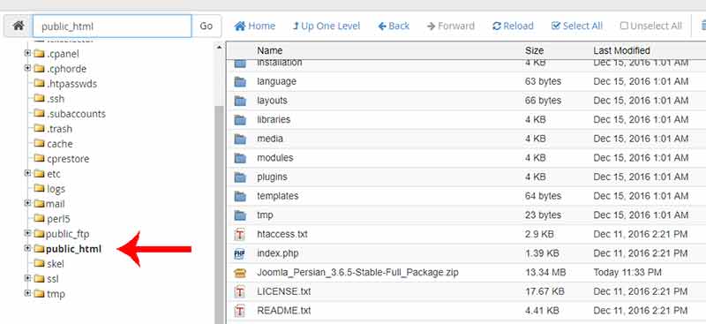The image size is (706, 324).
Task: Click the README.txt file icon
Action: click(x=240, y=311)
